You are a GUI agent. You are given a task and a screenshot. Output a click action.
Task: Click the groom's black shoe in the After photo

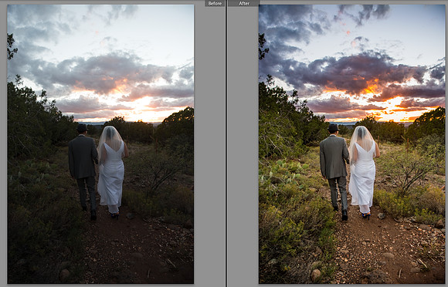point(344,215)
